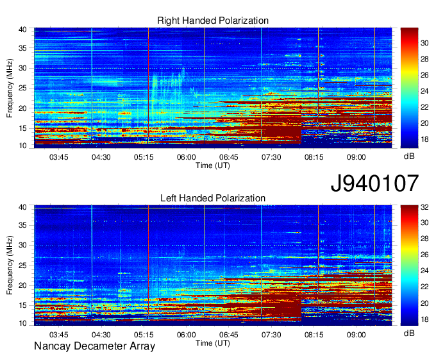The width and height of the screenshot is (436, 354).
Task: Click the Right Handed panel's dB color bar
Action: pos(409,88)
